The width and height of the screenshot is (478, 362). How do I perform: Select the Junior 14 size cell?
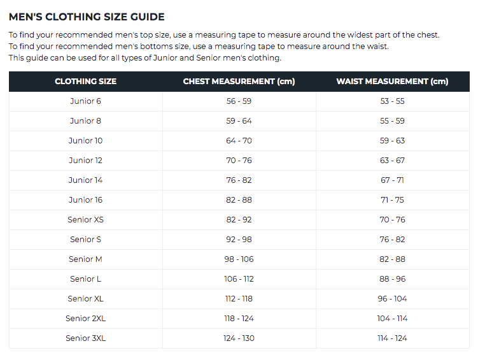tap(85, 180)
